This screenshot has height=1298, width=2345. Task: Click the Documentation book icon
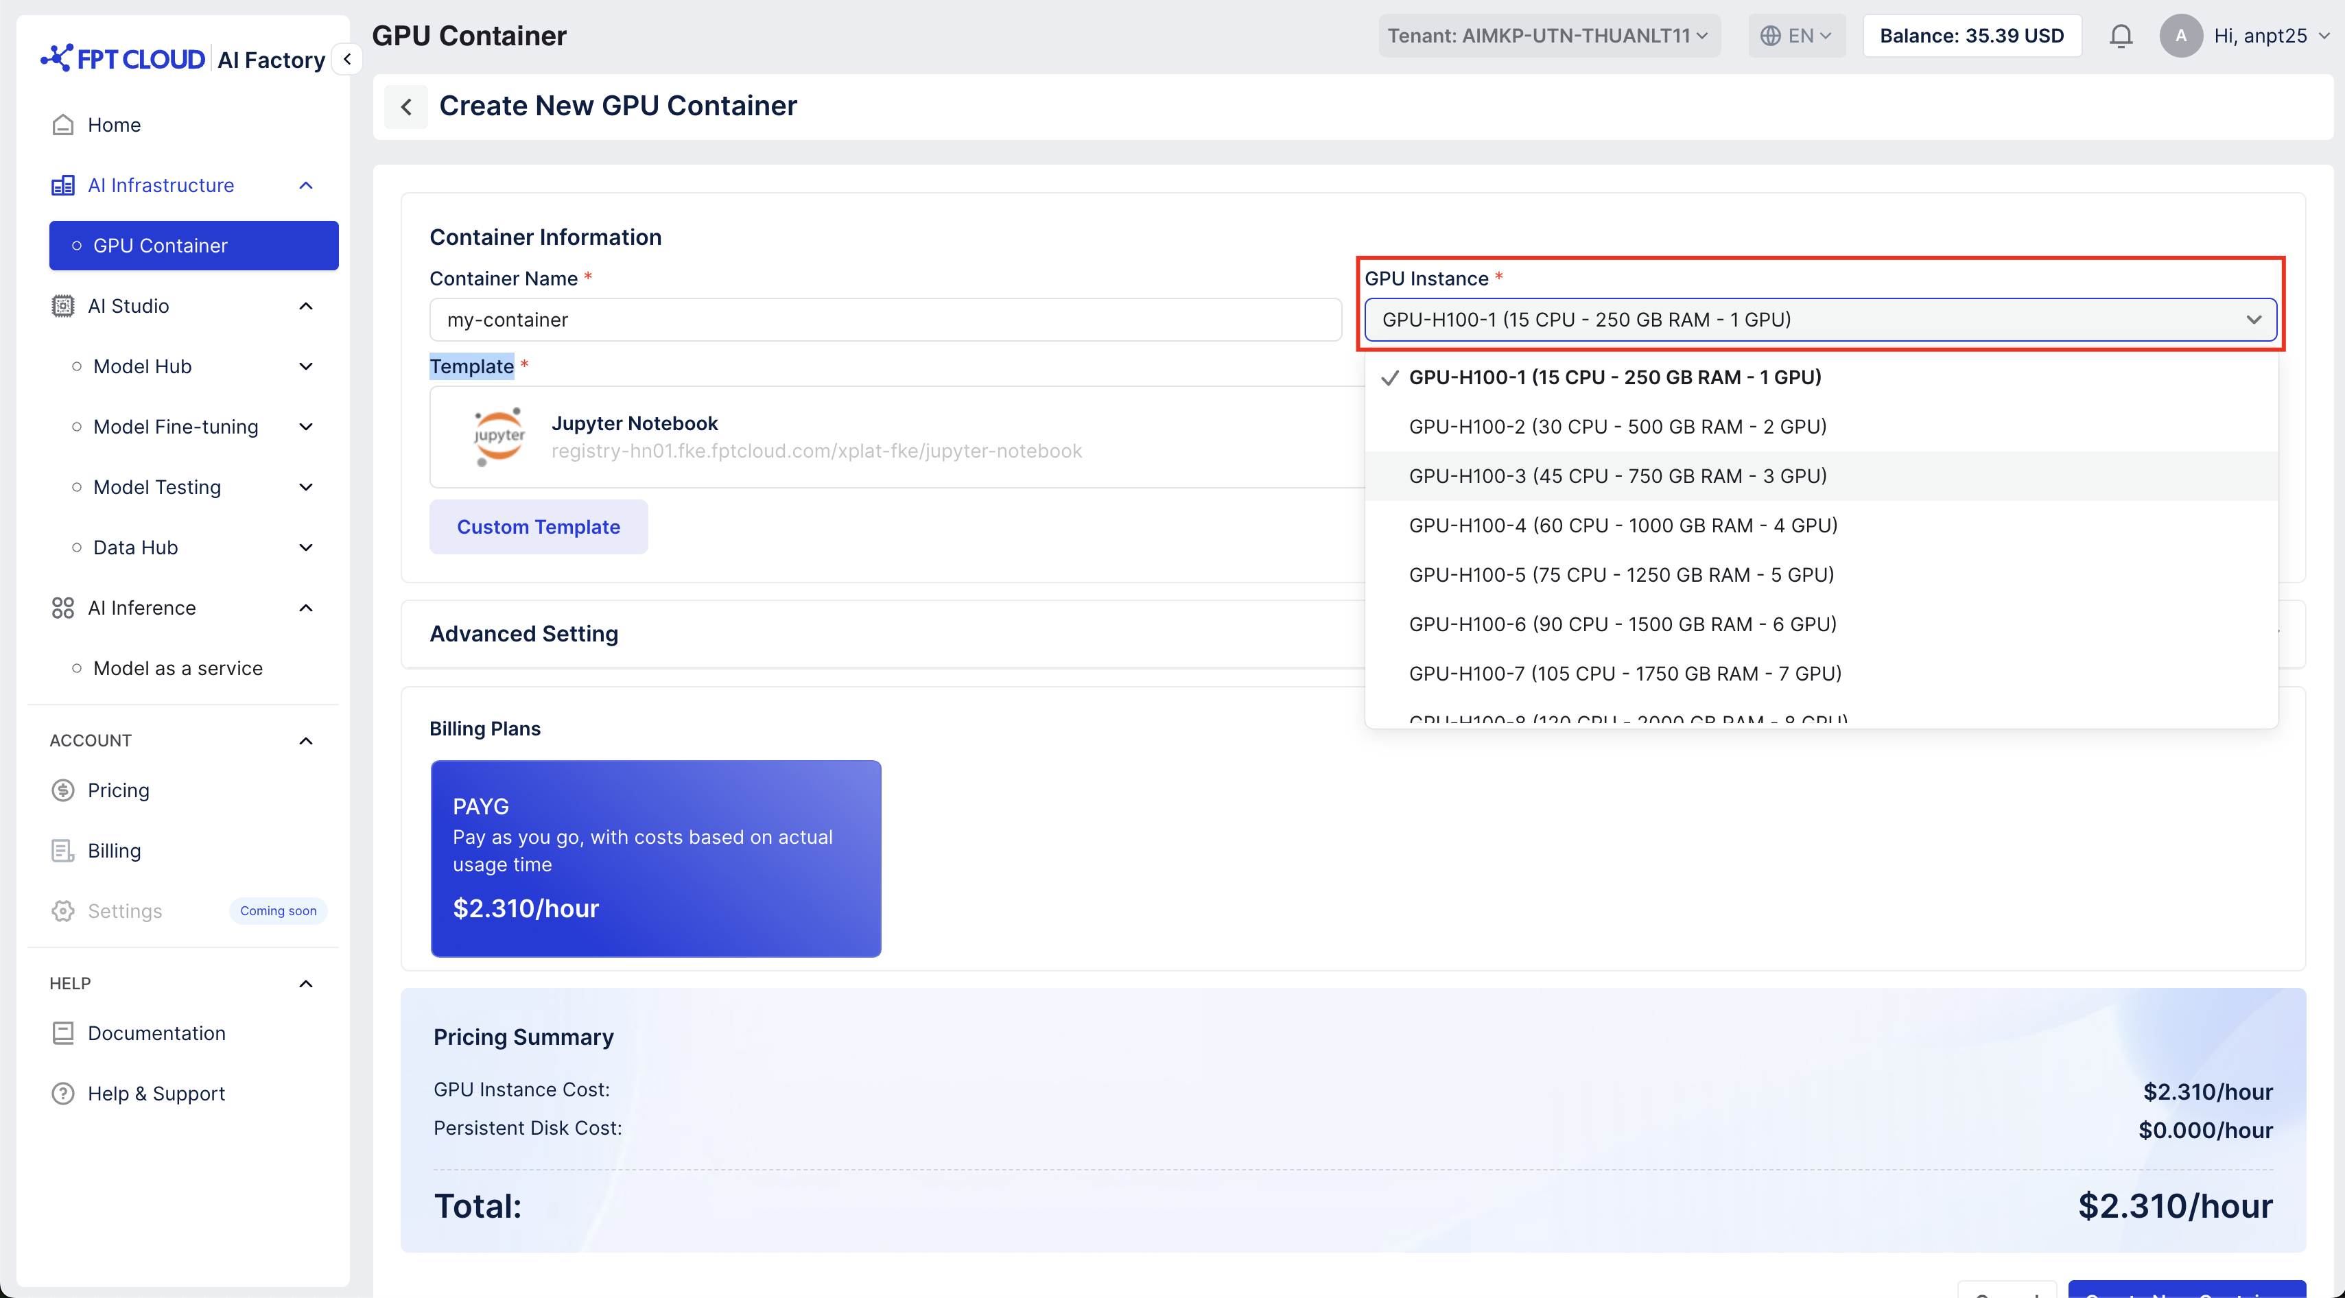(63, 1033)
